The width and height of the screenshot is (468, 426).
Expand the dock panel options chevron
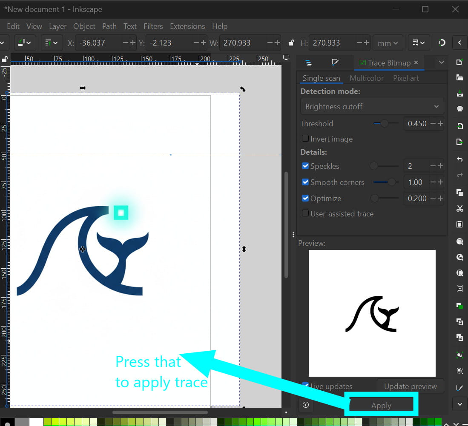click(x=442, y=62)
